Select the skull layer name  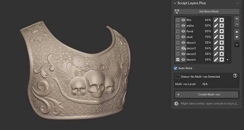[x=189, y=37]
